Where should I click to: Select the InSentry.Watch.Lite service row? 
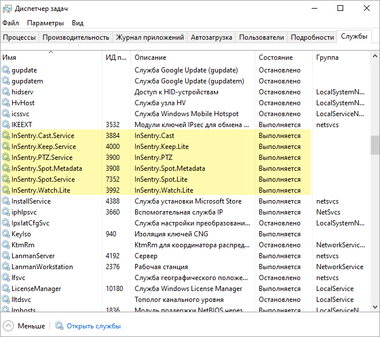click(156, 190)
